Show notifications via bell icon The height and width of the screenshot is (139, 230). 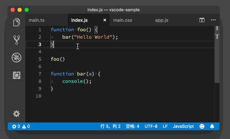pos(212,126)
